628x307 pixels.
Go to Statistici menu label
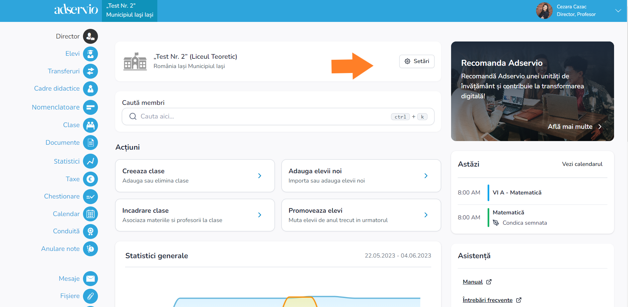tap(67, 161)
